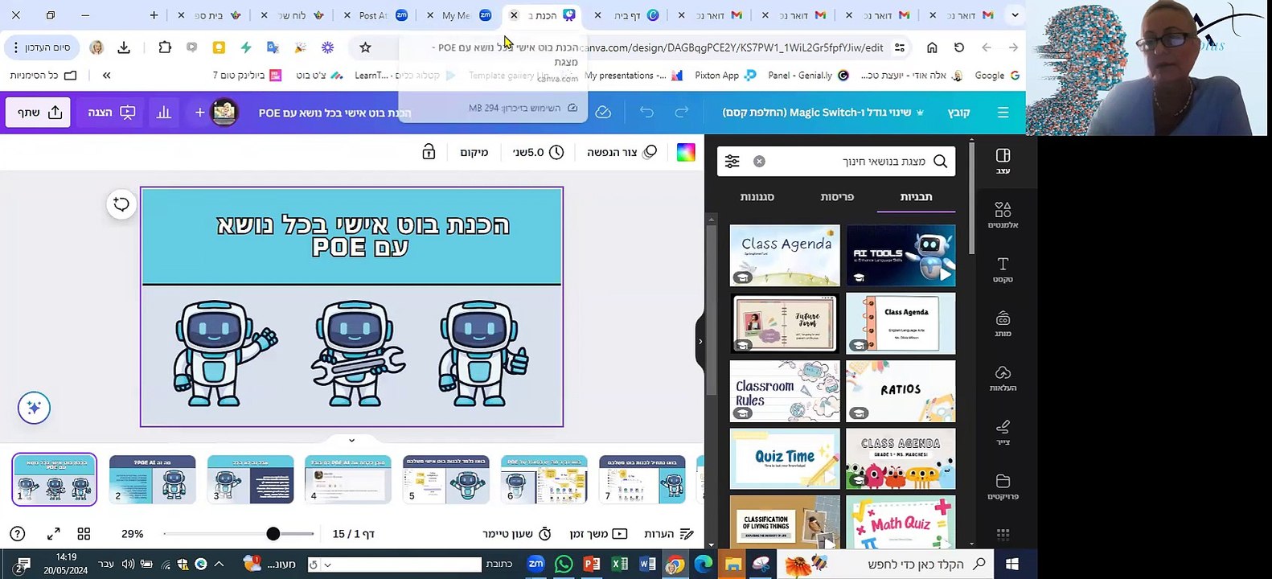Open the Text (טקסט) sidebar panel
This screenshot has width=1272, height=579.
1003,269
